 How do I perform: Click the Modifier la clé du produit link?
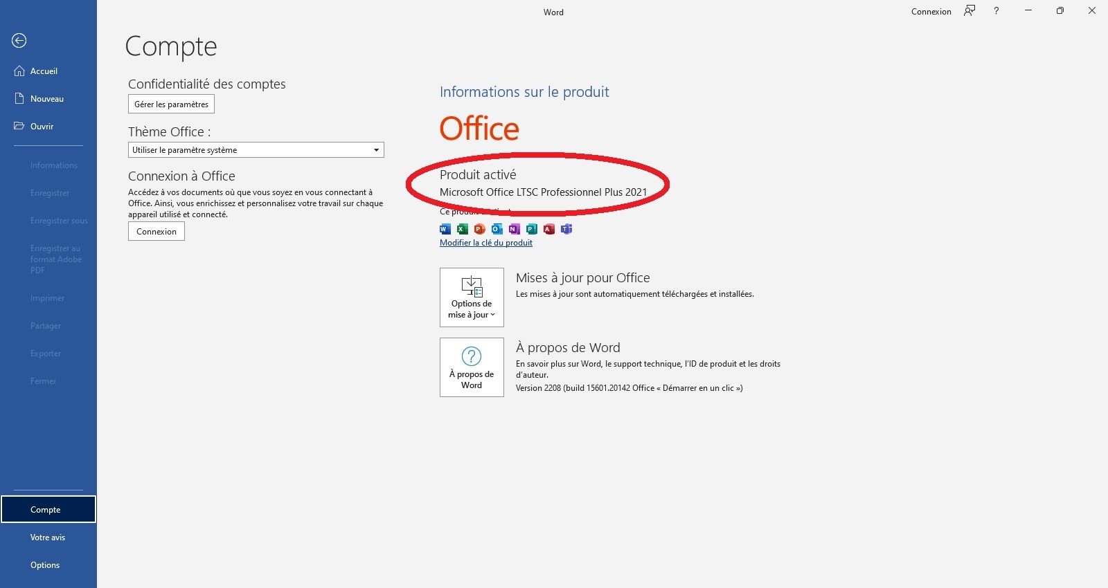(x=486, y=243)
